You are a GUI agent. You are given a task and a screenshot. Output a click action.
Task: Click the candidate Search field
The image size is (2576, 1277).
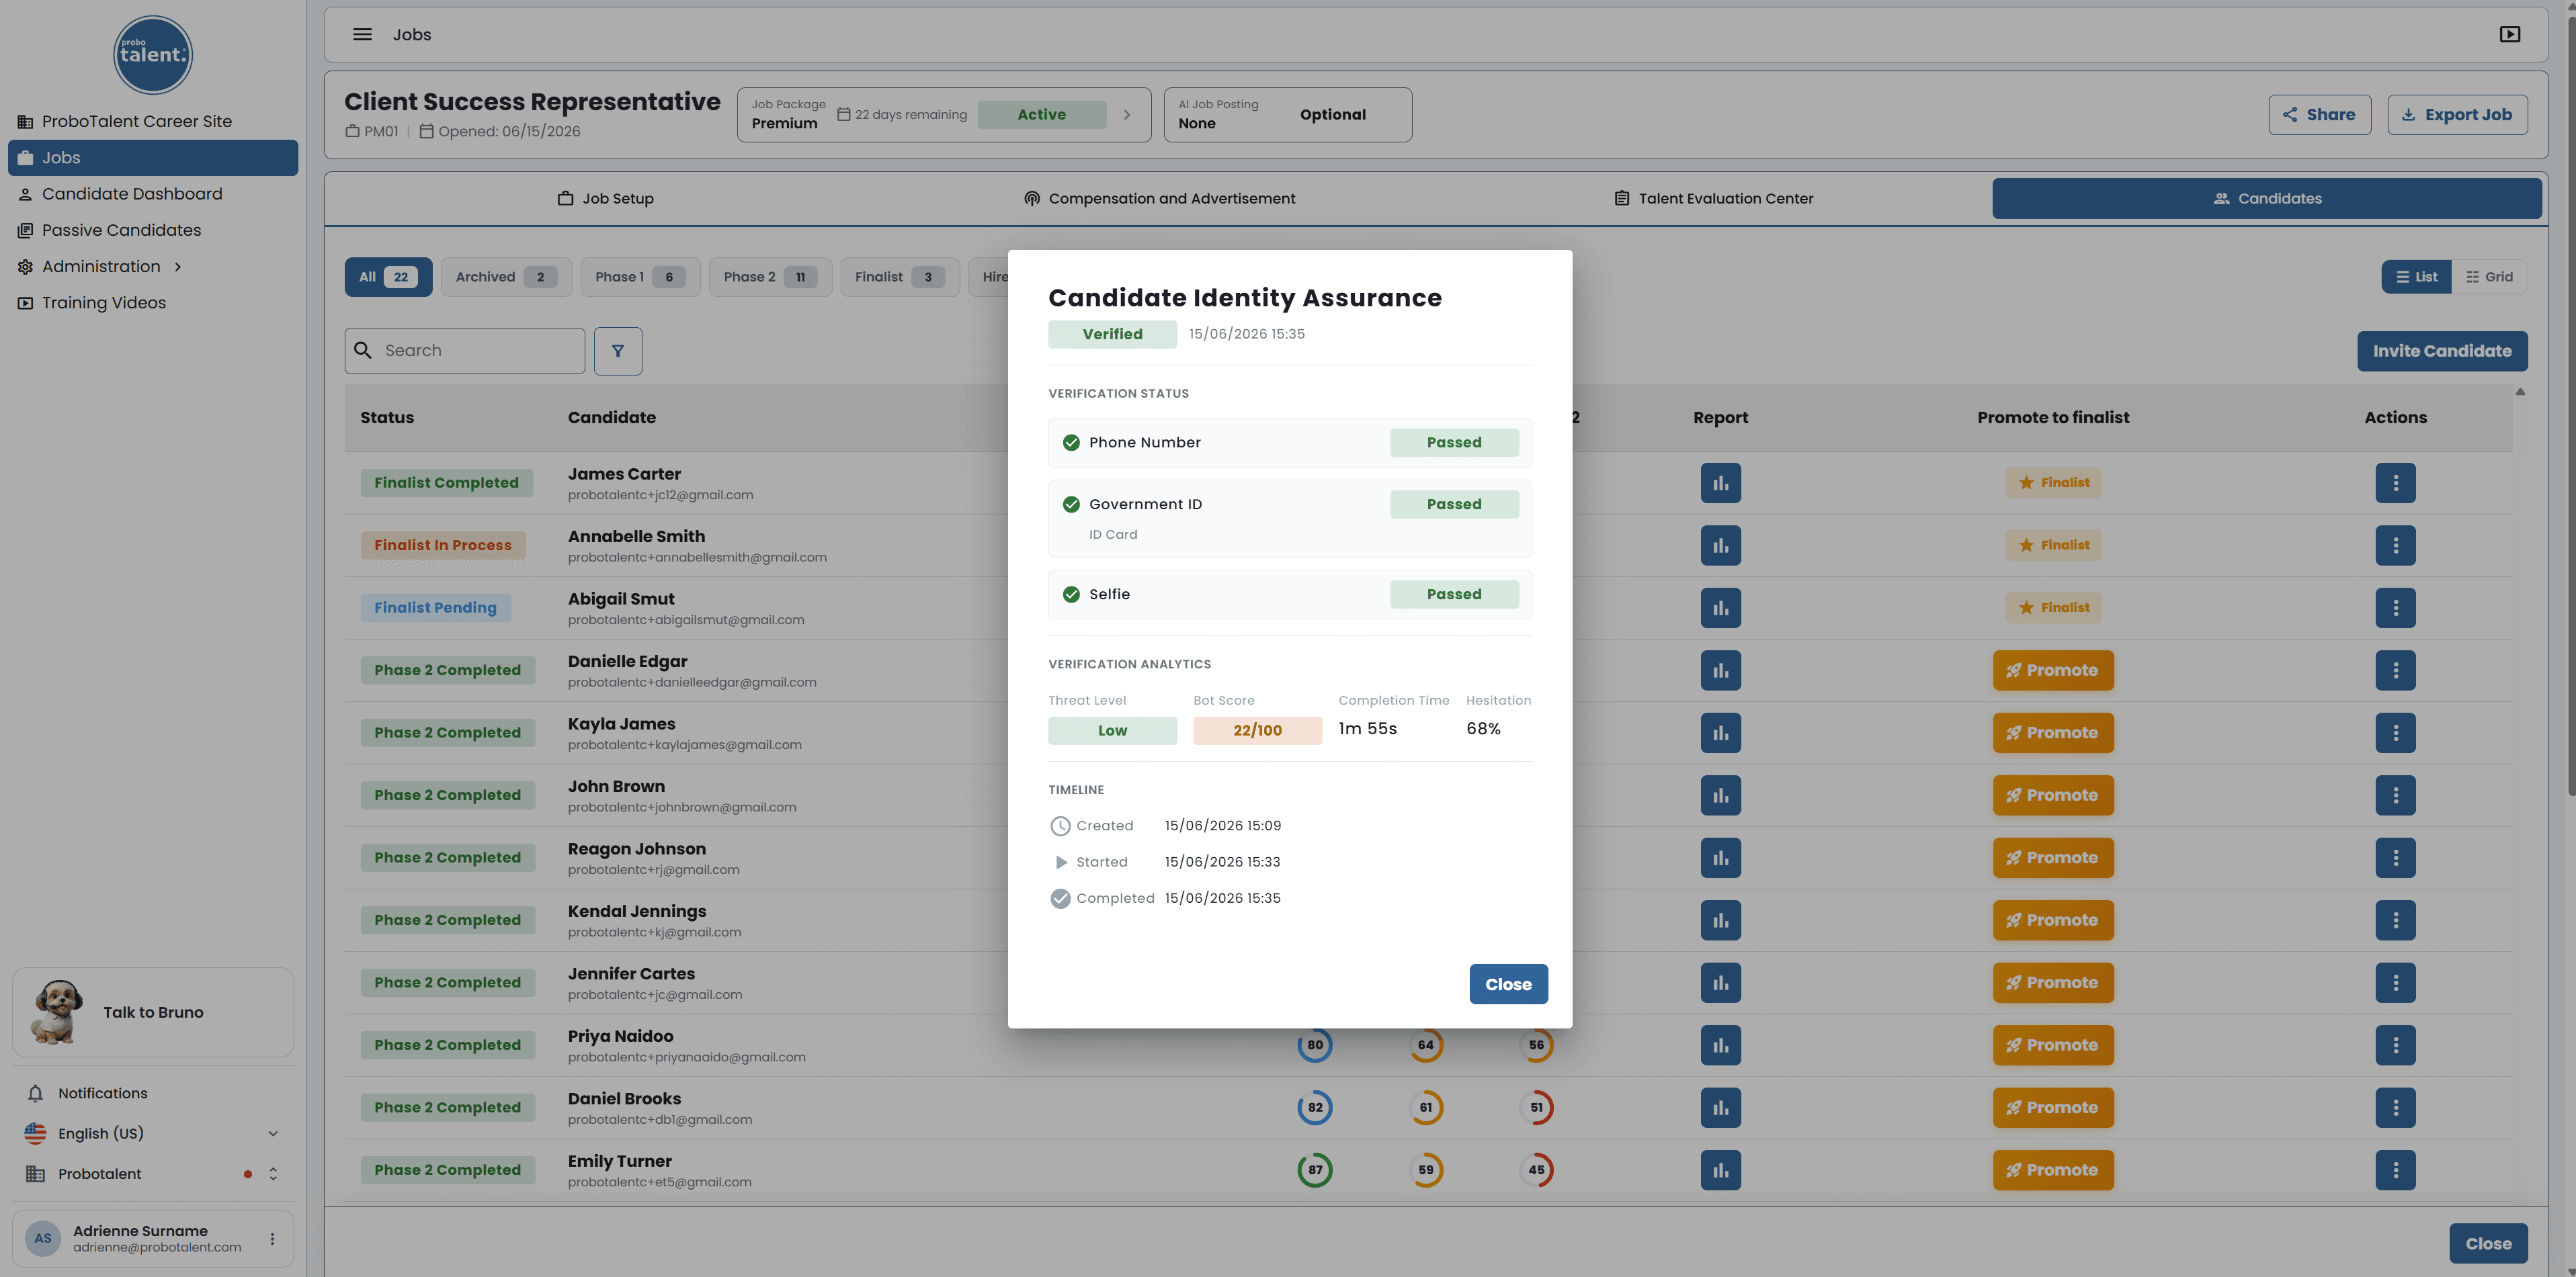(465, 351)
